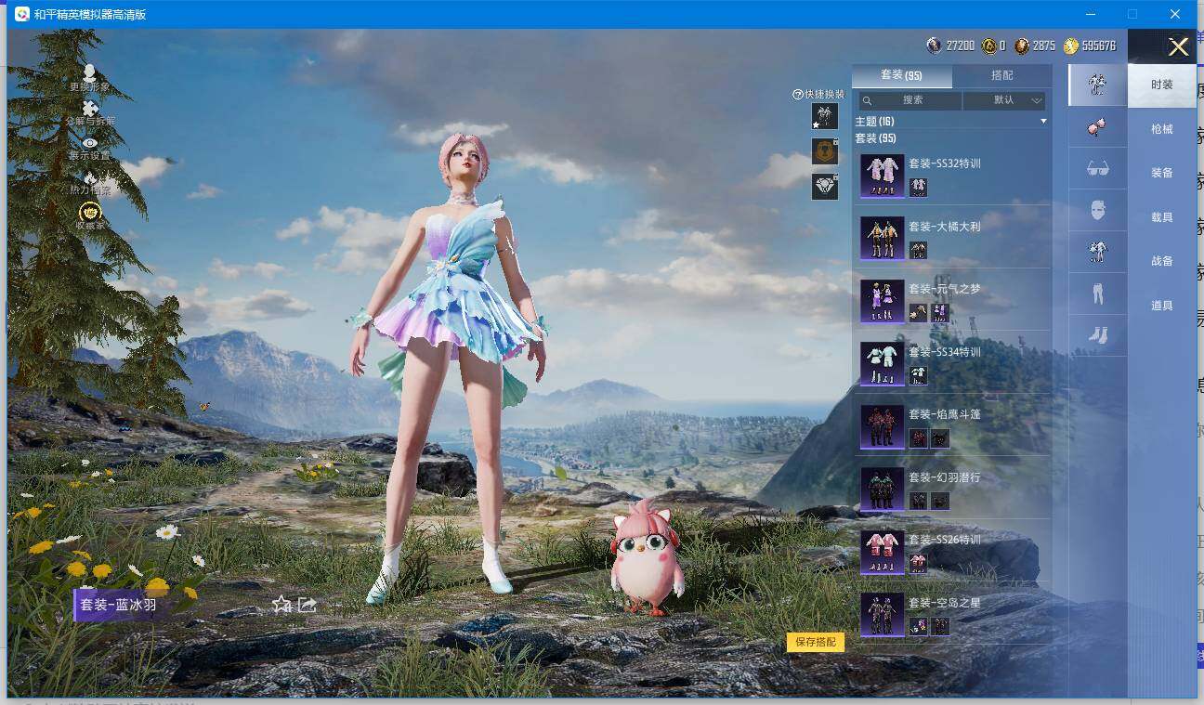The width and height of the screenshot is (1204, 705).
Task: Open the 载具 vehicles menu
Action: pyautogui.click(x=1161, y=217)
